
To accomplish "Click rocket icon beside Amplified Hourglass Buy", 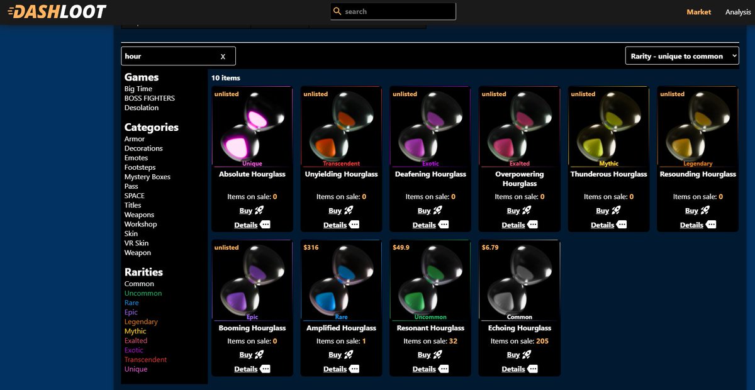I will tap(349, 354).
